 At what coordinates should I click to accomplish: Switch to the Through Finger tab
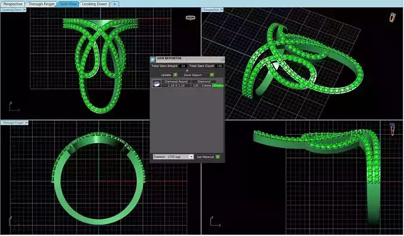point(41,4)
